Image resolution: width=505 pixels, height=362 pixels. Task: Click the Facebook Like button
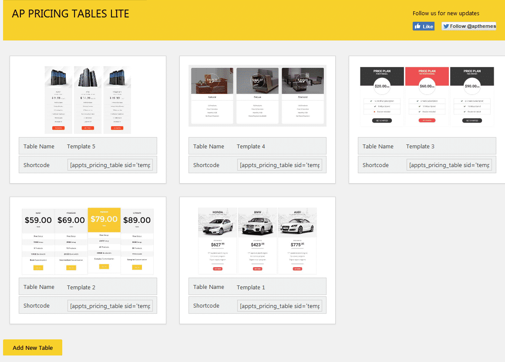423,26
